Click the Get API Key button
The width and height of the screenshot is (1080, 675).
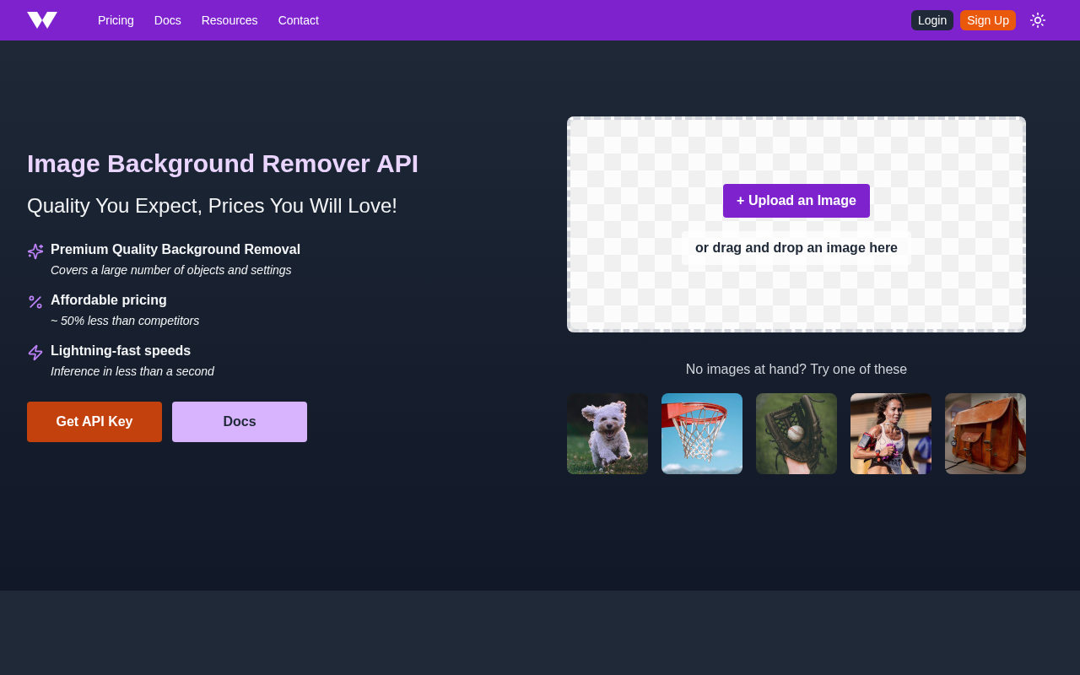point(94,421)
